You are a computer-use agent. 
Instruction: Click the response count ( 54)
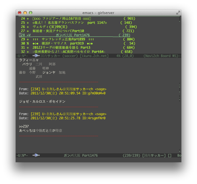click(x=129, y=43)
